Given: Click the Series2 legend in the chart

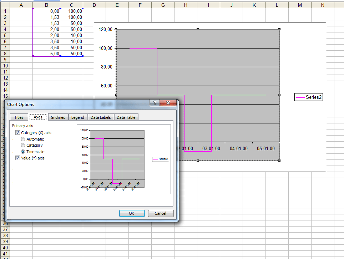Looking at the screenshot, I should [x=309, y=97].
